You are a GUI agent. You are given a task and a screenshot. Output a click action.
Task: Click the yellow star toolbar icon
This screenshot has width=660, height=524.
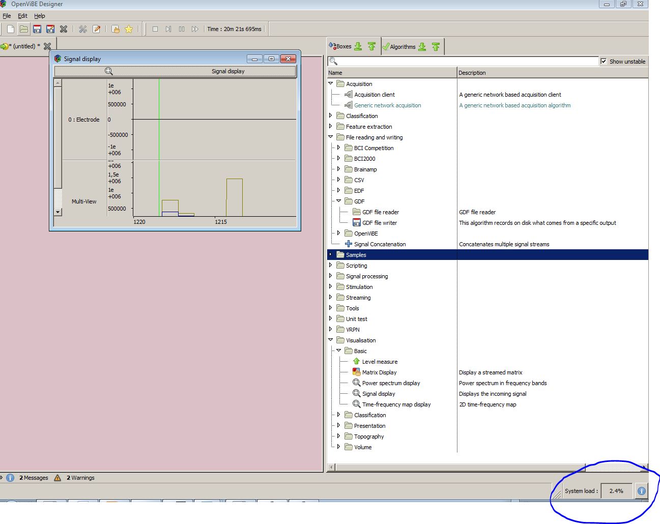(x=129, y=29)
